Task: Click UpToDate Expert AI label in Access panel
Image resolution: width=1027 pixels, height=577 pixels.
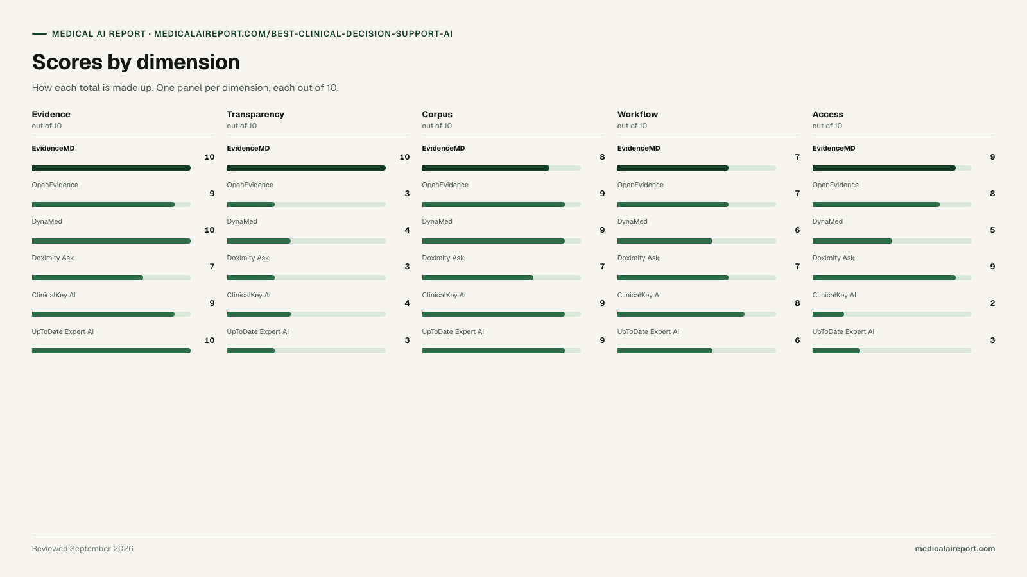Action: point(843,331)
